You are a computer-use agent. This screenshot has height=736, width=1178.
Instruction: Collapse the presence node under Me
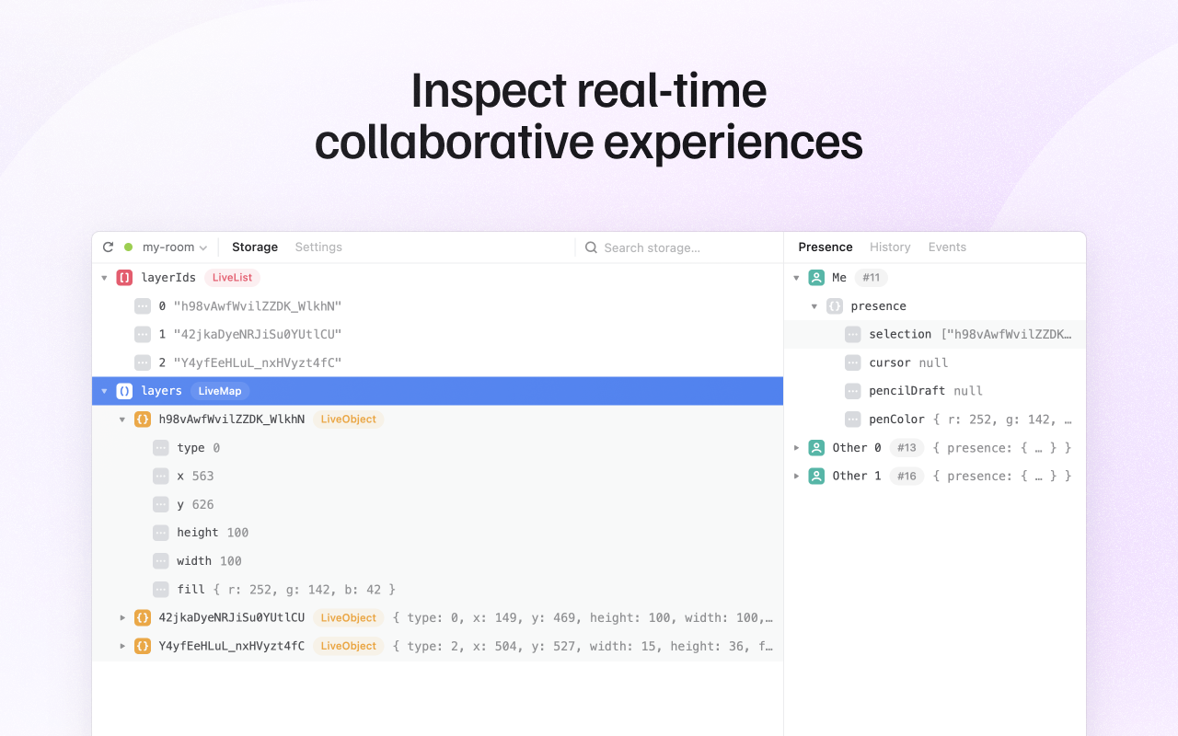point(814,305)
